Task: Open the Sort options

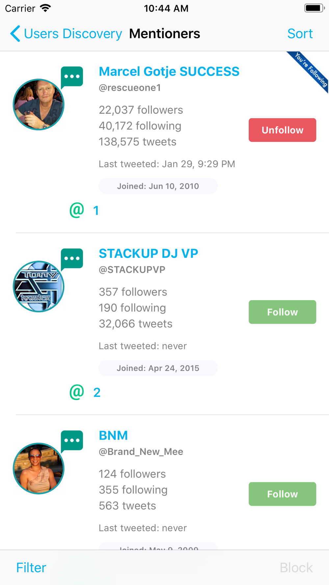Action: (x=300, y=34)
